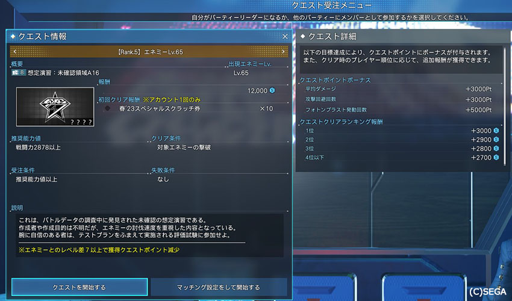The height and width of the screenshot is (301, 512).
Task: Click the 3位 reward currency icon
Action: click(x=496, y=149)
